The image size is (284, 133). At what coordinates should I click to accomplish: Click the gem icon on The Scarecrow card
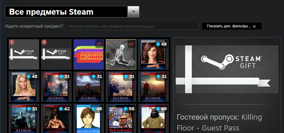(93, 76)
